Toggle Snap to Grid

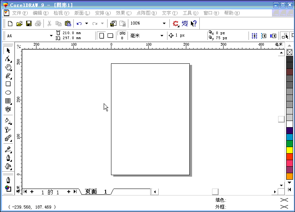(x=254, y=36)
